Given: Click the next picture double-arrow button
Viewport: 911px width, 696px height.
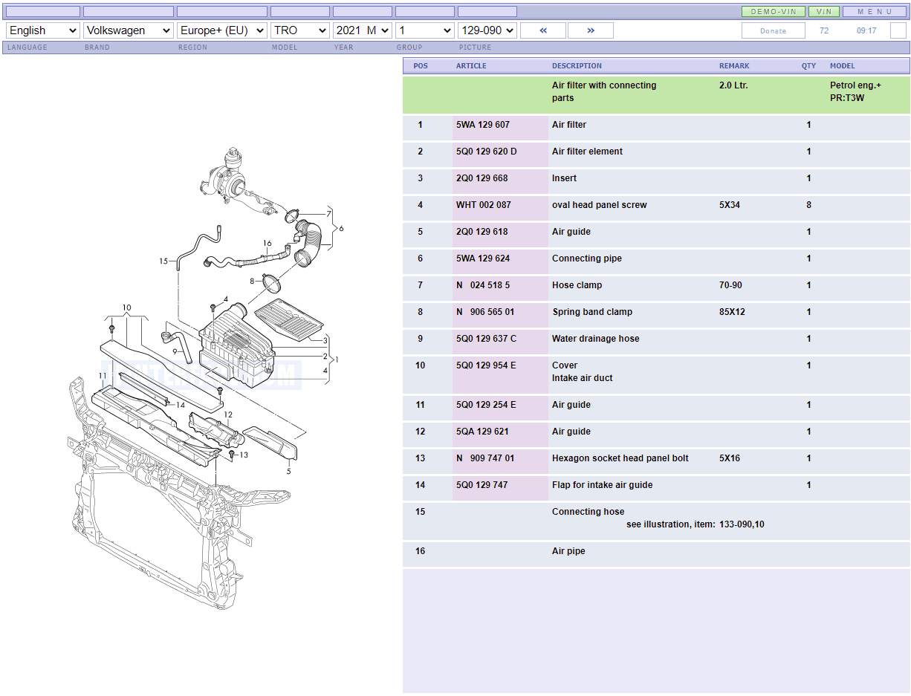Looking at the screenshot, I should pos(590,30).
